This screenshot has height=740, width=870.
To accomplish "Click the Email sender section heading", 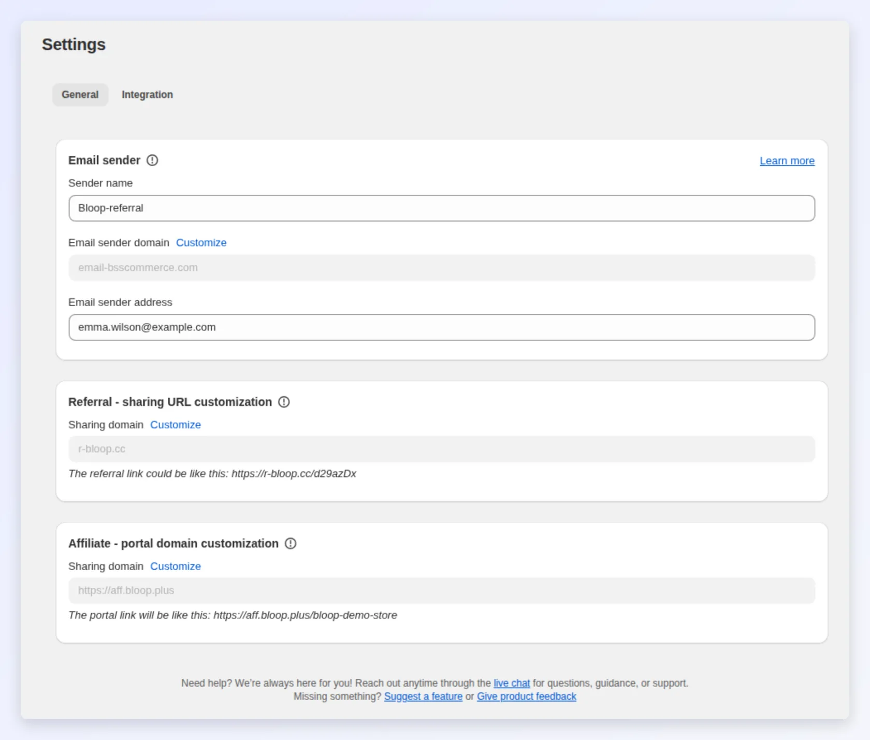I will (x=104, y=161).
